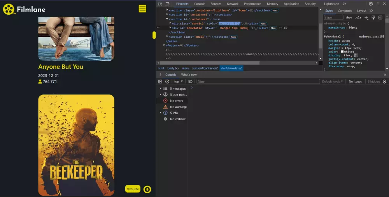Toggle flex badge on hero section

(275, 10)
